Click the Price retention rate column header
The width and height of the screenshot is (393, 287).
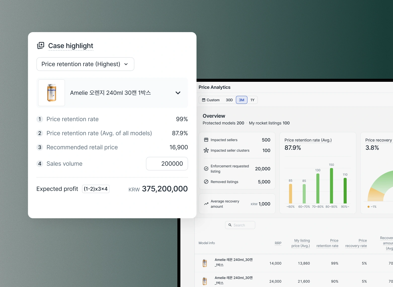[x=328, y=243]
